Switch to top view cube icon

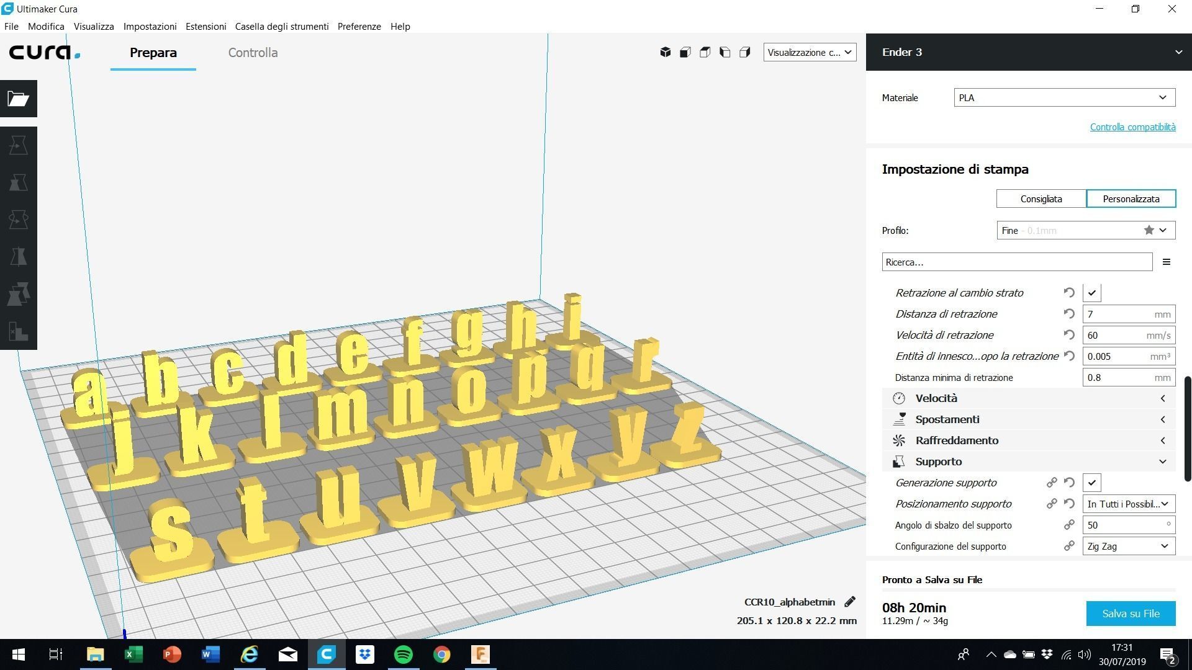coord(705,52)
